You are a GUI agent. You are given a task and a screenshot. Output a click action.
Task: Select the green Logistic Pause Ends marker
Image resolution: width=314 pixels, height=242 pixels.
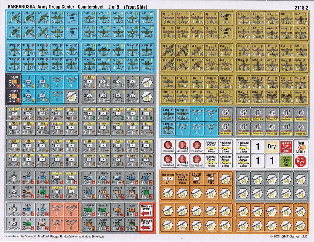[286, 161]
